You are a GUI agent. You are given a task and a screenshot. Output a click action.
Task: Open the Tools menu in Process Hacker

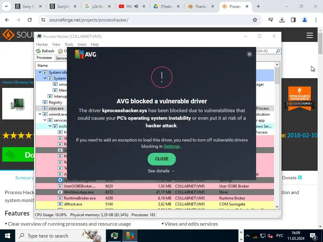[x=69, y=44]
